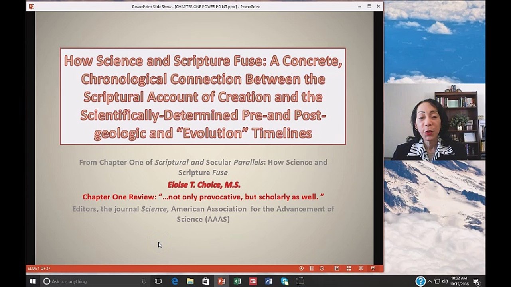Close the PowerPoint Slide Show window
The width and height of the screenshot is (511, 287).
[378, 6]
